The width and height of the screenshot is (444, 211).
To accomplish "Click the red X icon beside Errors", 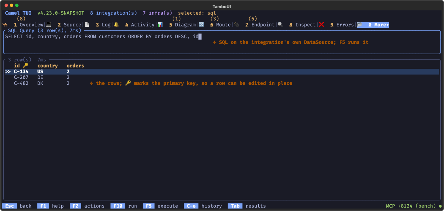I will pyautogui.click(x=322, y=25).
